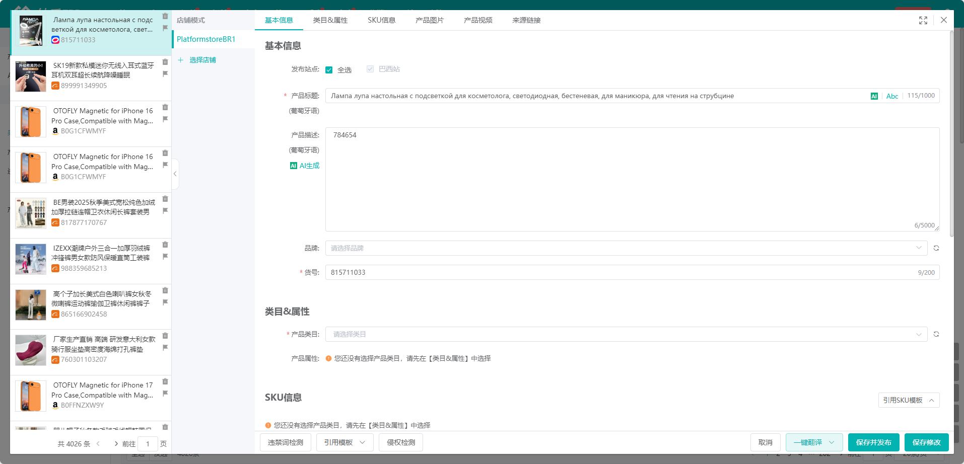The width and height of the screenshot is (964, 464).
Task: Refresh the category list next to 产品类目
Action: coord(936,334)
